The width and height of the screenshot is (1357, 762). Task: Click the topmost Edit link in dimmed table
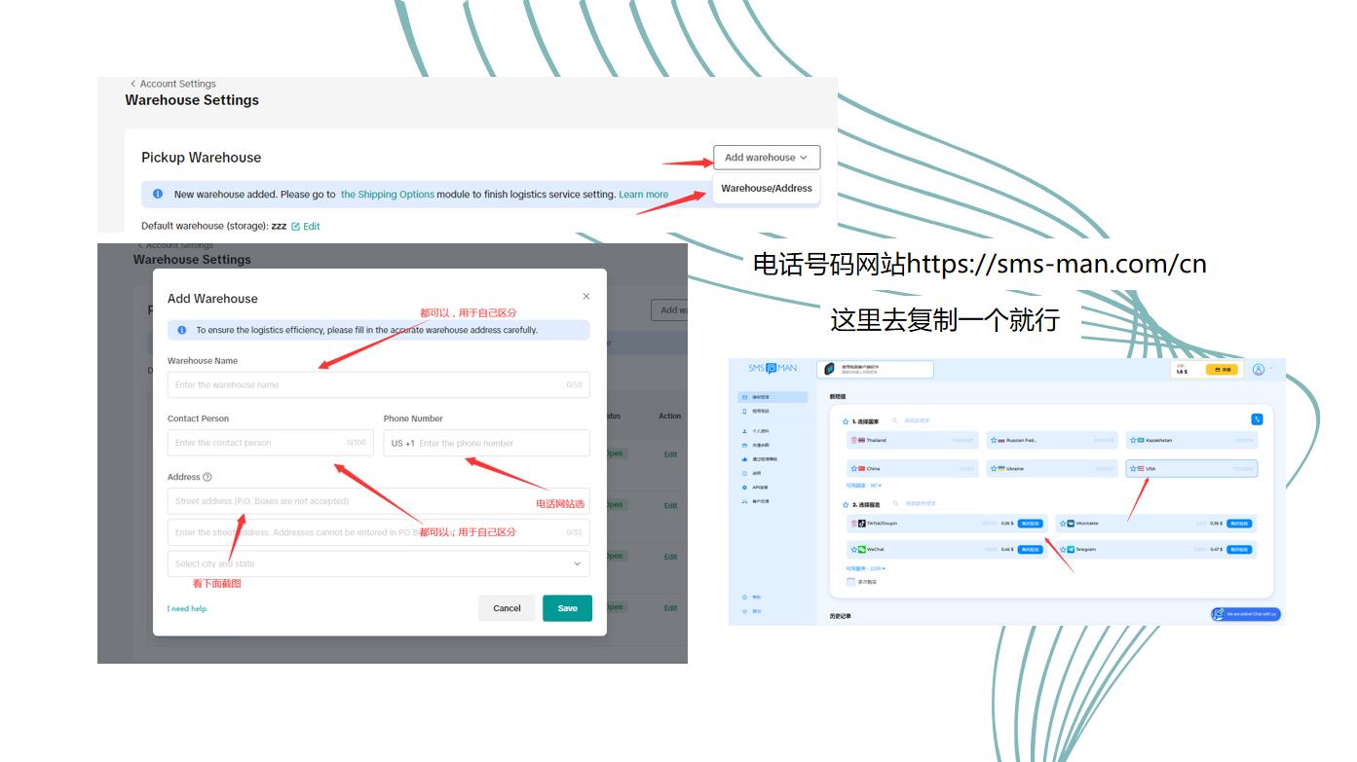click(x=670, y=454)
